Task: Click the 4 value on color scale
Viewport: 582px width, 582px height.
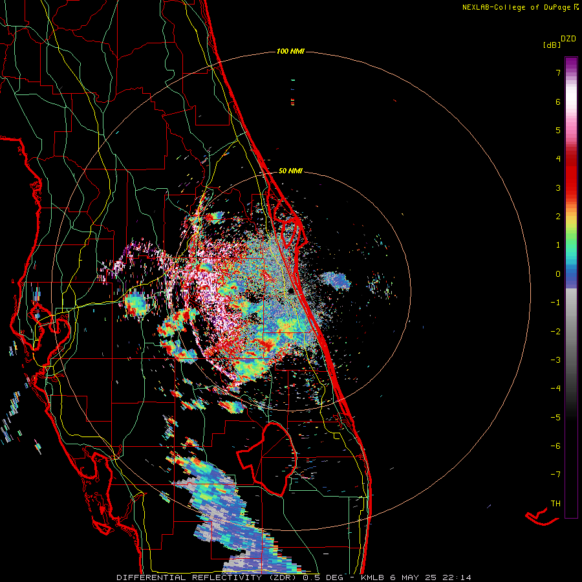Action: tap(558, 159)
